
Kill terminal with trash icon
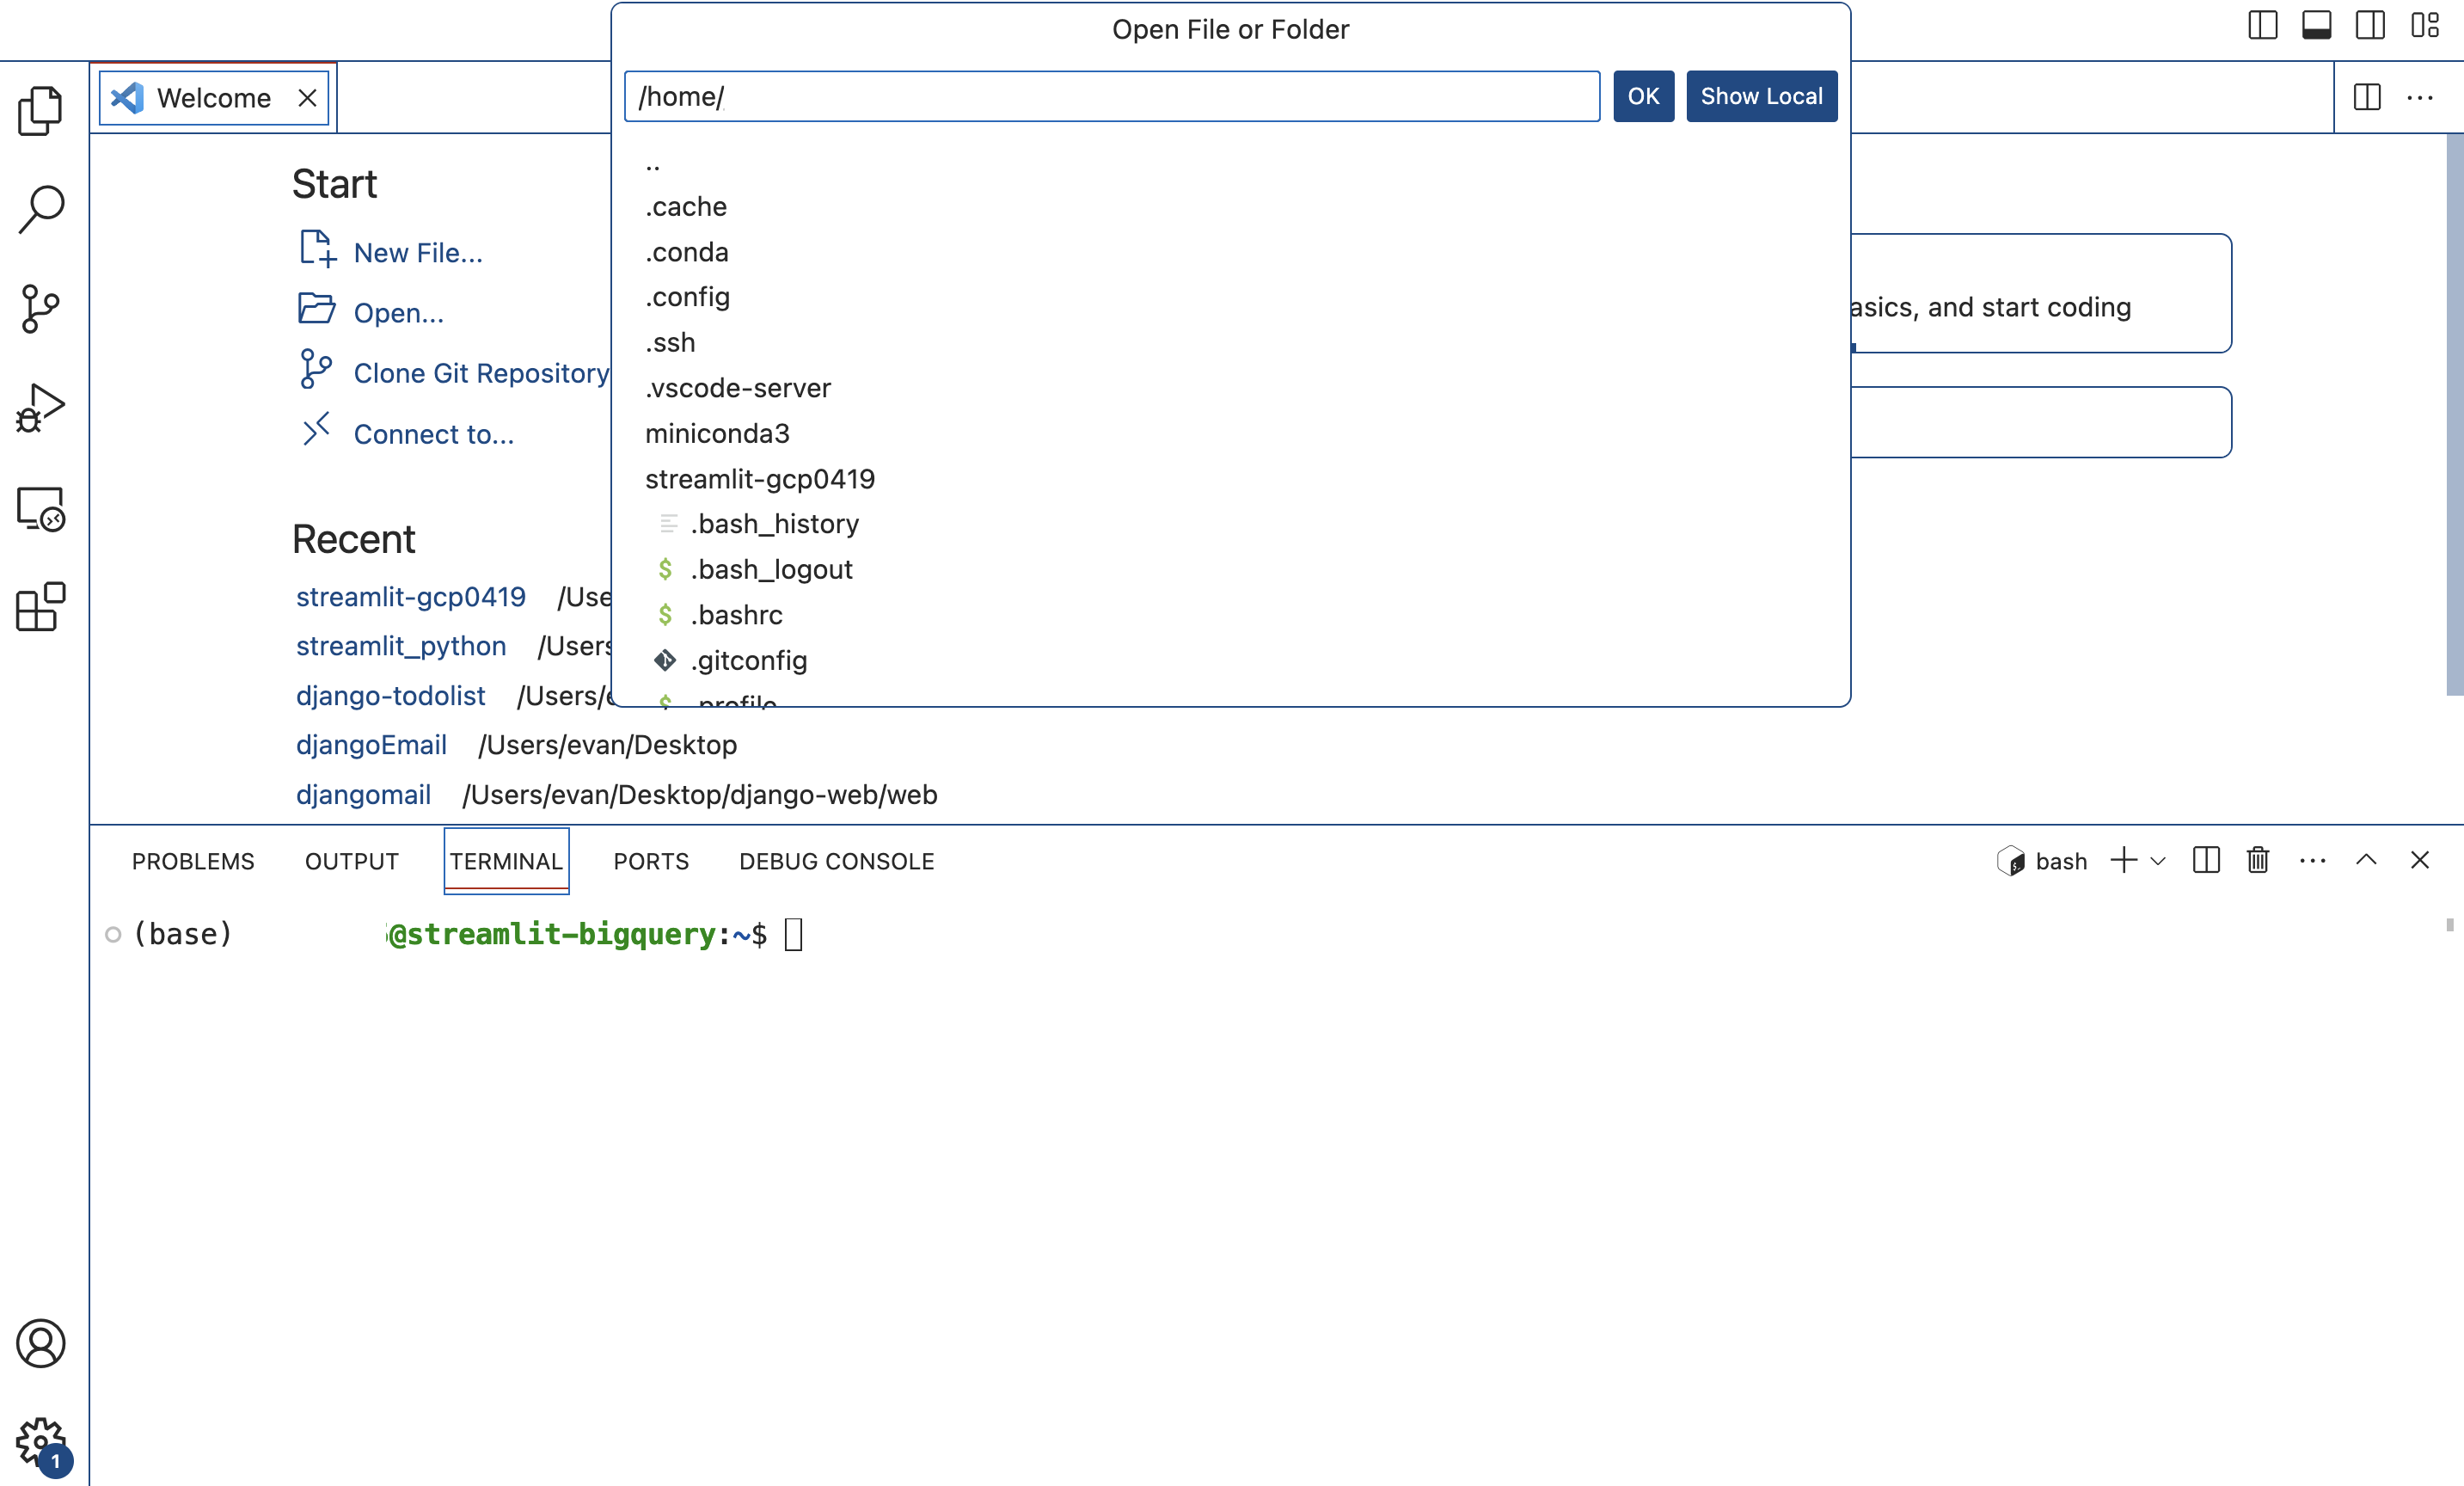[2258, 860]
